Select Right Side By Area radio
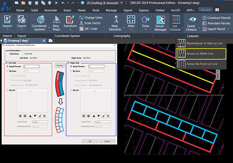 (71, 71)
